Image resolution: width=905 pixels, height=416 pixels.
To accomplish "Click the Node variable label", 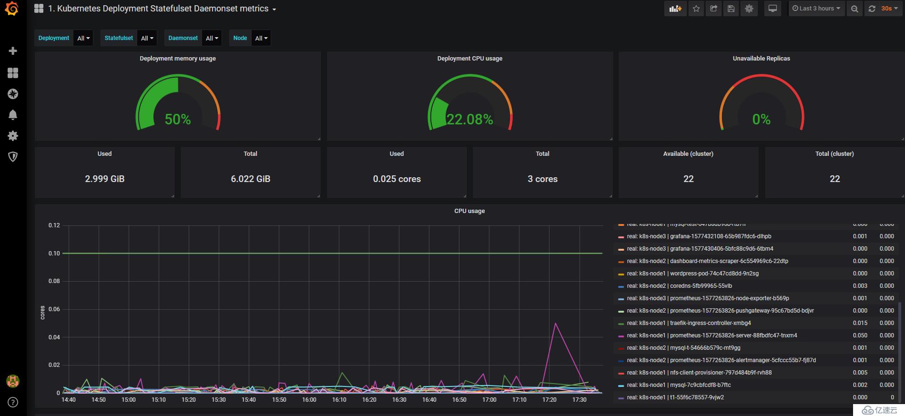I will [x=240, y=38].
